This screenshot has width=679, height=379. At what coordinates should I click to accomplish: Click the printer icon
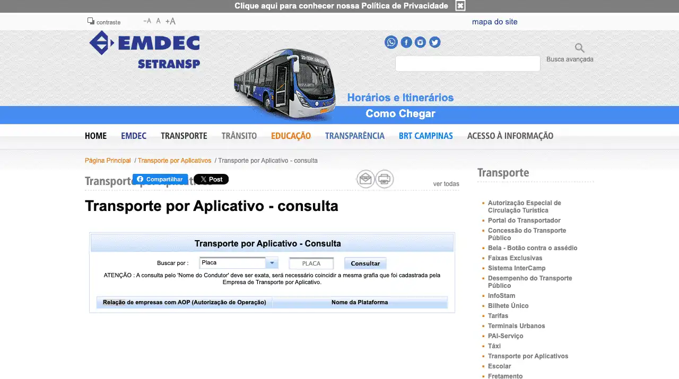coord(385,179)
